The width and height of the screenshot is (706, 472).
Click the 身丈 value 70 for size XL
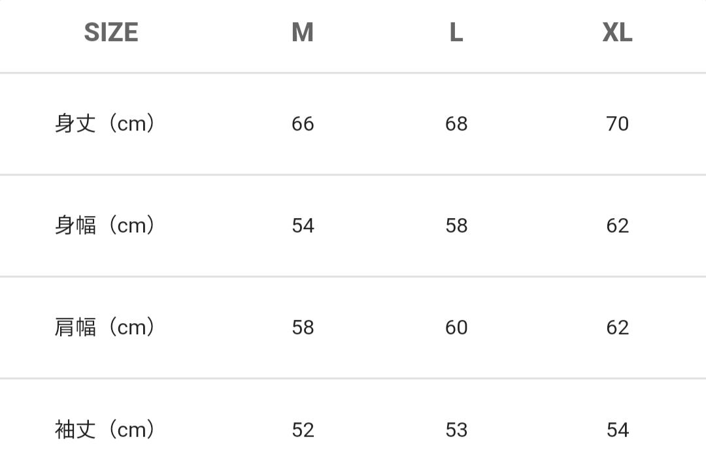coord(617,124)
